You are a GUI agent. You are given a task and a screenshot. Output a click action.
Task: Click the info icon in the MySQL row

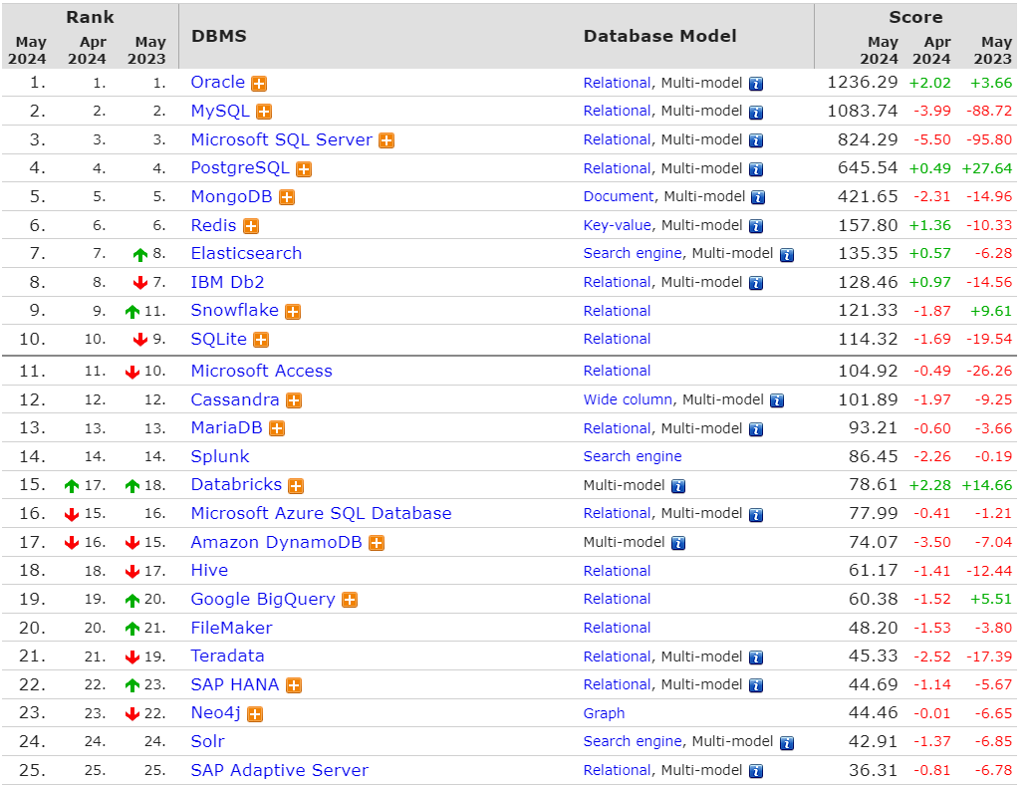[x=756, y=113]
